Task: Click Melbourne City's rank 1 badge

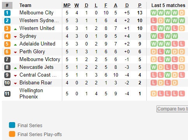Action: click(7, 13)
